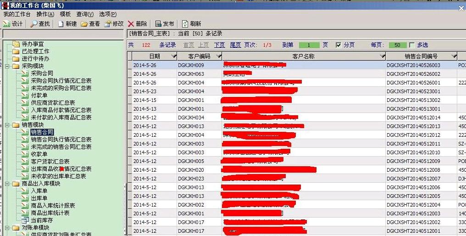The width and height of the screenshot is (466, 236).
Task: Click the red 删除 (Delete) icon
Action: 131,24
